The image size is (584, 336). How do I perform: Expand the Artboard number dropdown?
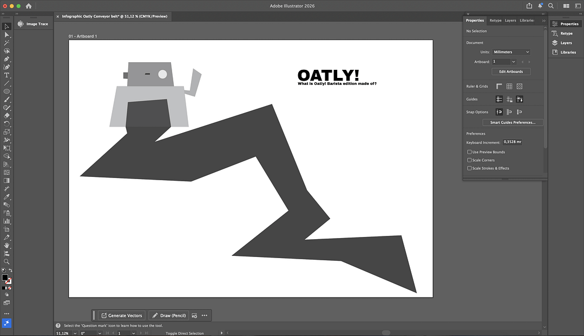[514, 62]
